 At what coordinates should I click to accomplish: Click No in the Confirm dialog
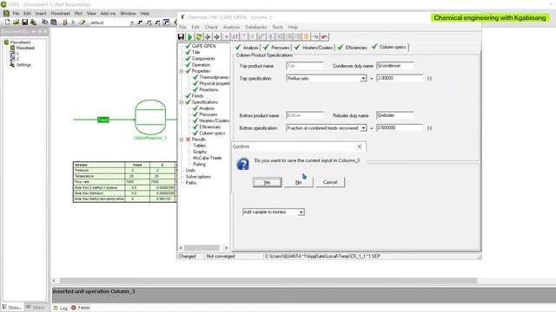299,182
